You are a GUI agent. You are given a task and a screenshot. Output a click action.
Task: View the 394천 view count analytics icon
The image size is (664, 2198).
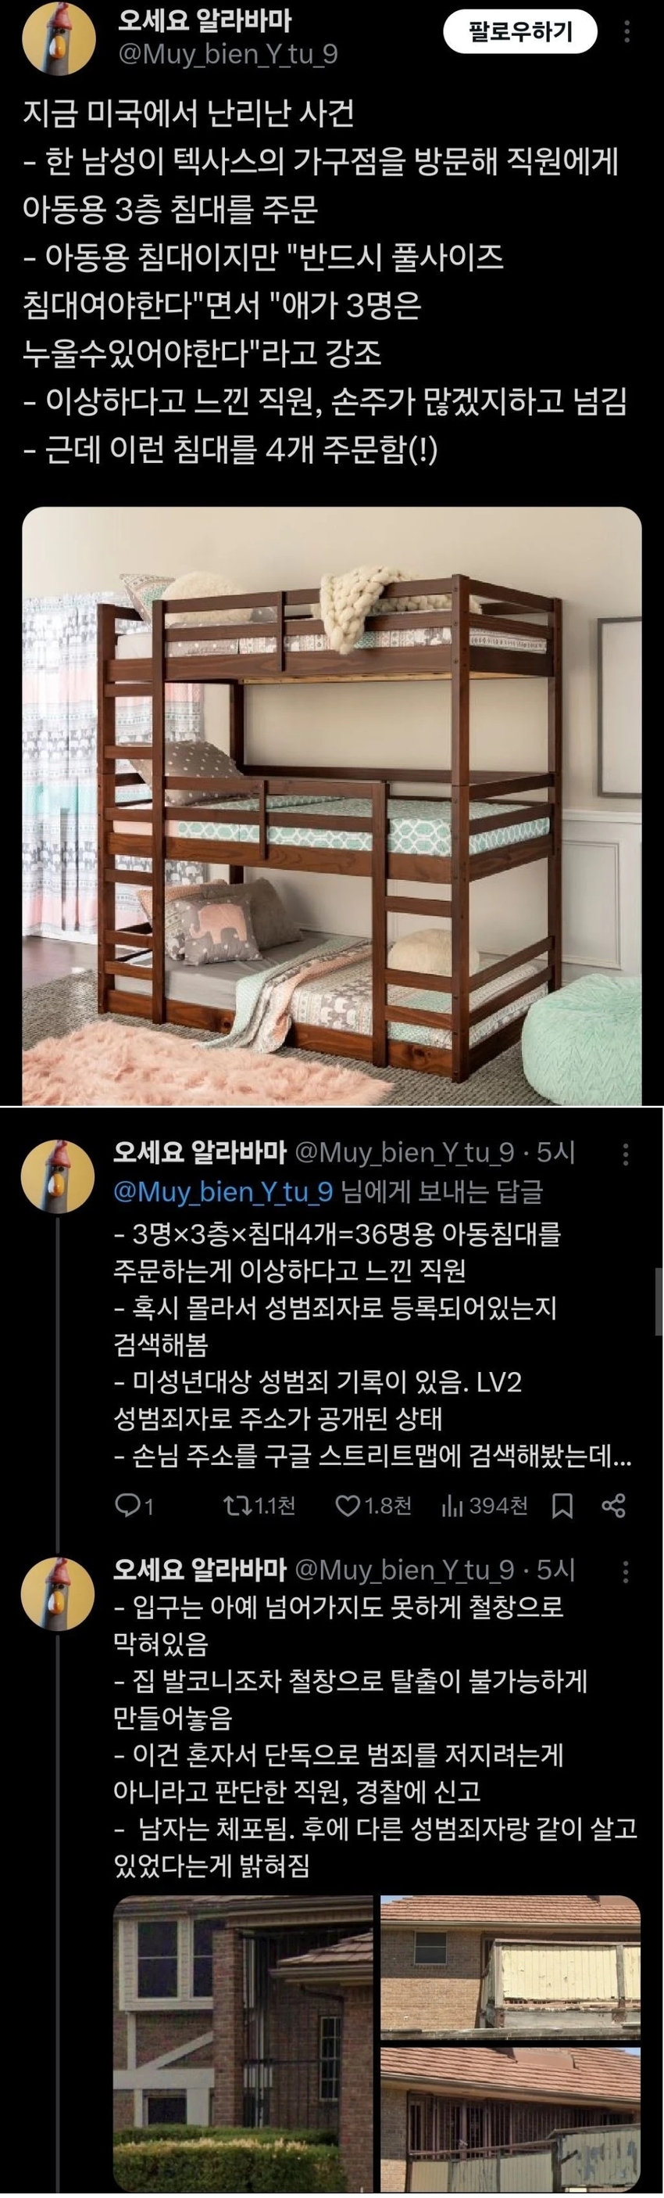[x=484, y=1506]
